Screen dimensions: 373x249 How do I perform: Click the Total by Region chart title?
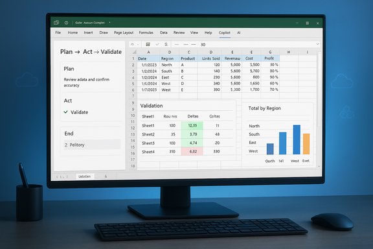coord(264,108)
